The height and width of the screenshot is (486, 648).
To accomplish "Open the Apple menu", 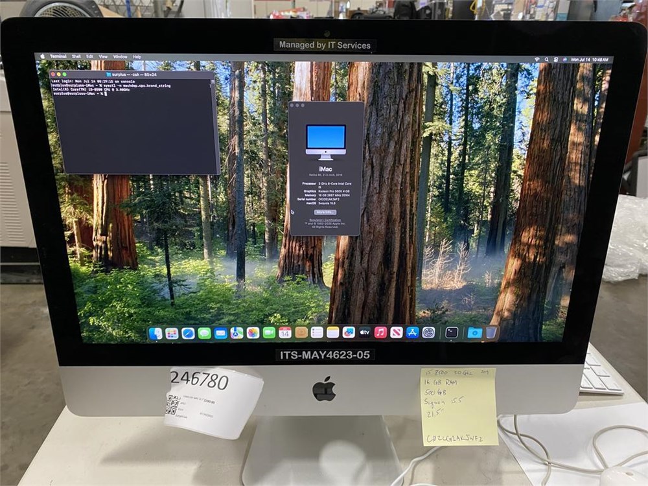I will point(42,56).
